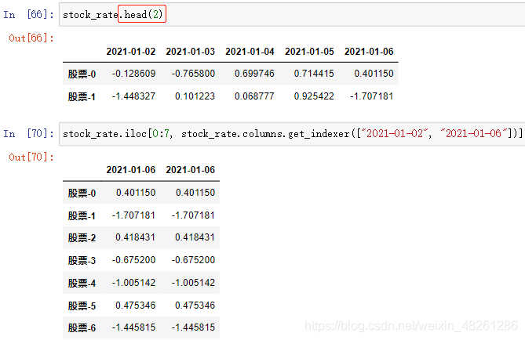Select the cell value 0.714415

point(314,74)
